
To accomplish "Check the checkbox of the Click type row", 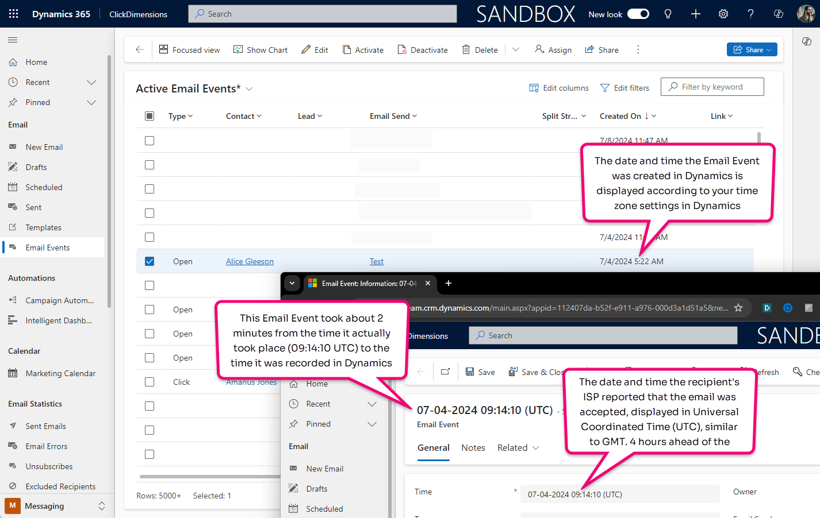I will tap(150, 382).
